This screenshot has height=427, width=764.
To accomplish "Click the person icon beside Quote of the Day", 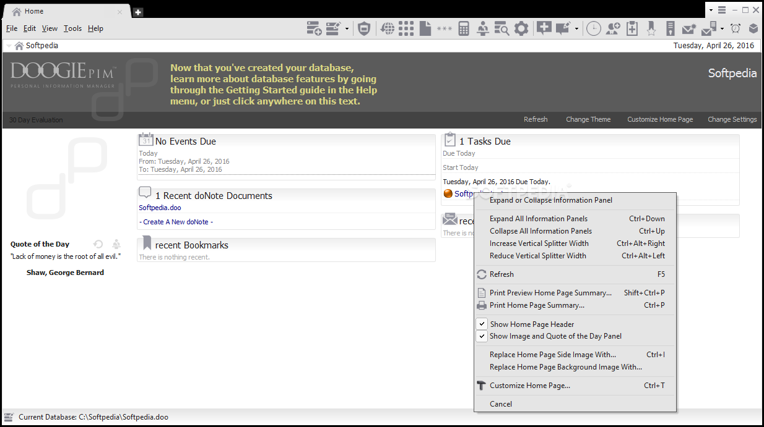I will [x=116, y=244].
